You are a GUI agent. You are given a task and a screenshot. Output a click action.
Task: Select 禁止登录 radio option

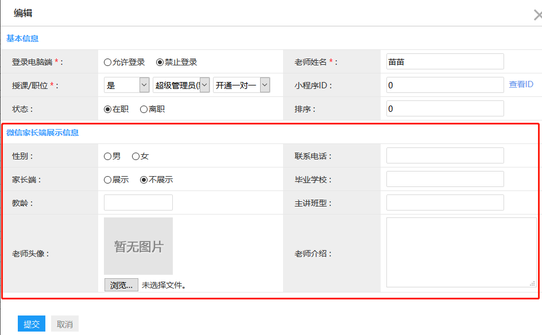160,62
